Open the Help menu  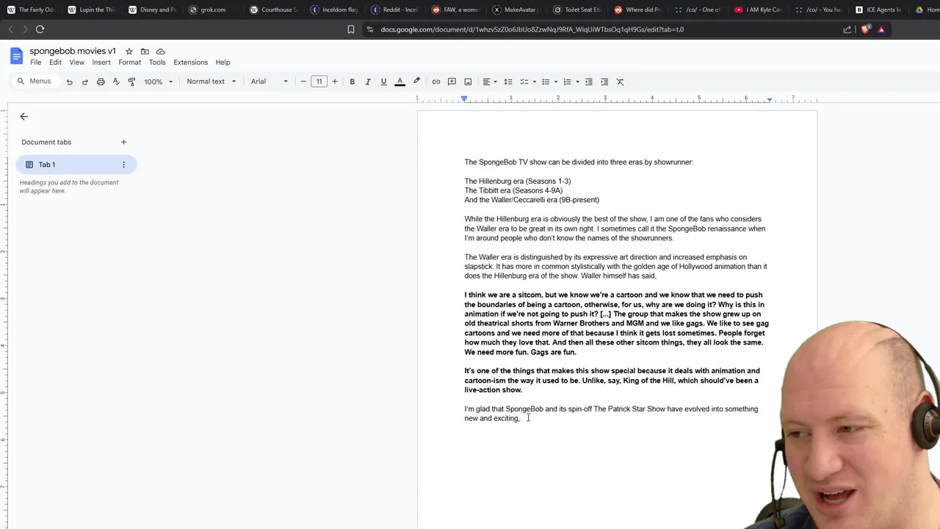point(223,62)
